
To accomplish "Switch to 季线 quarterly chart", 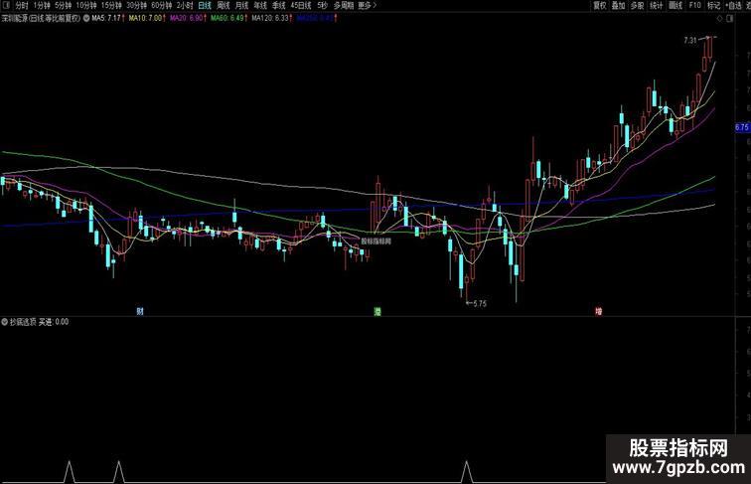I will 279,5.
